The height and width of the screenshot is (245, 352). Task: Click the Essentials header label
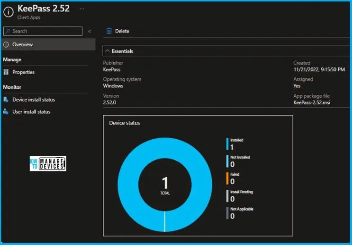[122, 51]
